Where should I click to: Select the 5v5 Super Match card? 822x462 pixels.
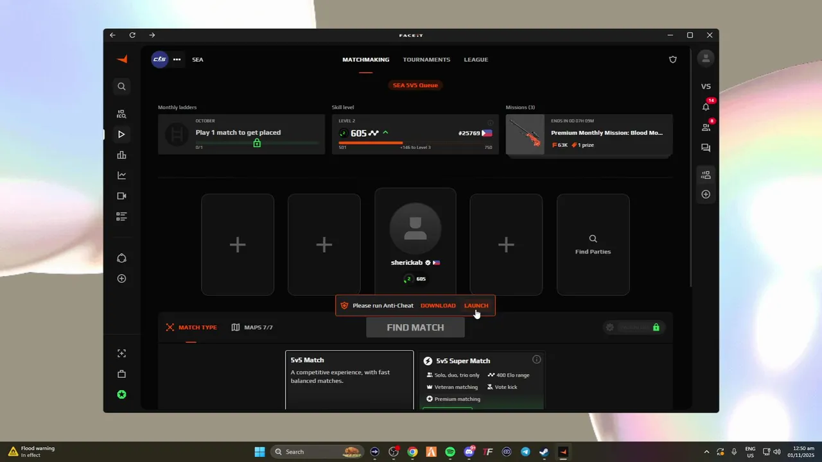[x=482, y=380]
